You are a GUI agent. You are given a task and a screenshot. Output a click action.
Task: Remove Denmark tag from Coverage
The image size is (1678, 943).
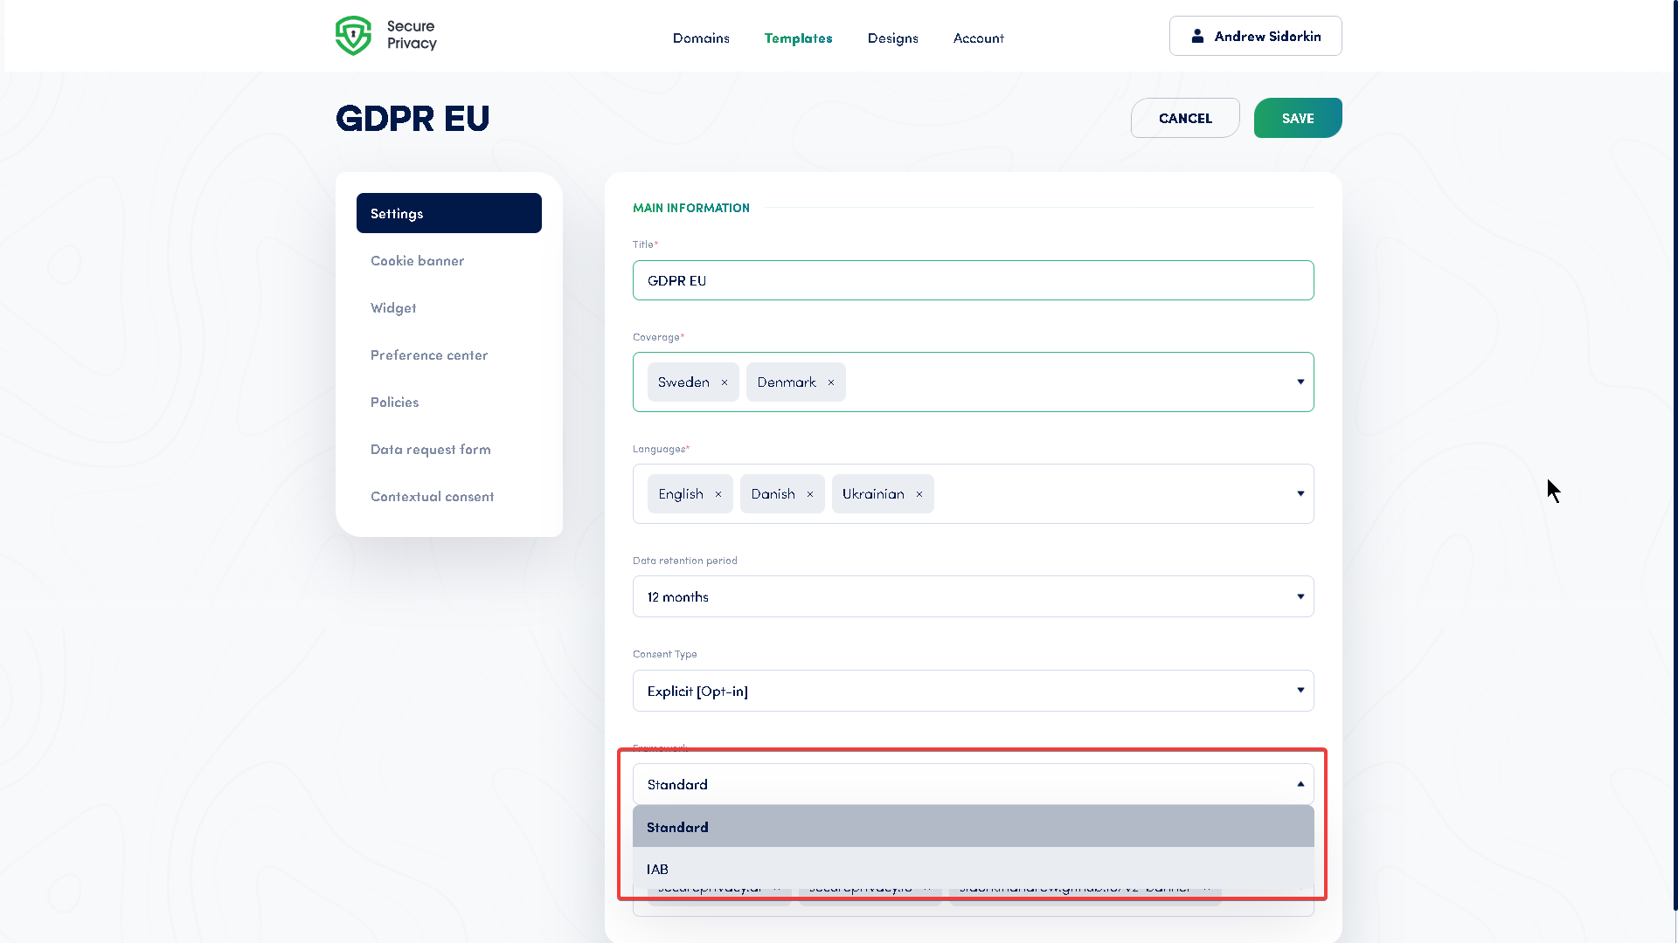point(831,382)
